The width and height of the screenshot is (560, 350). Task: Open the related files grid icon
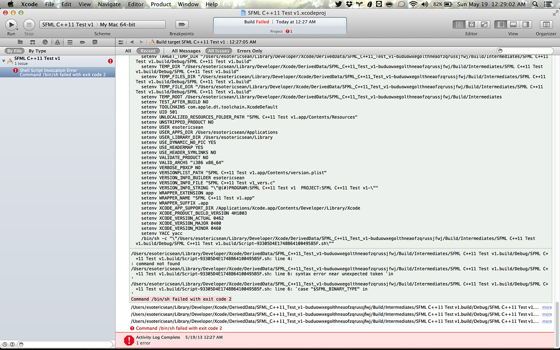(121, 42)
